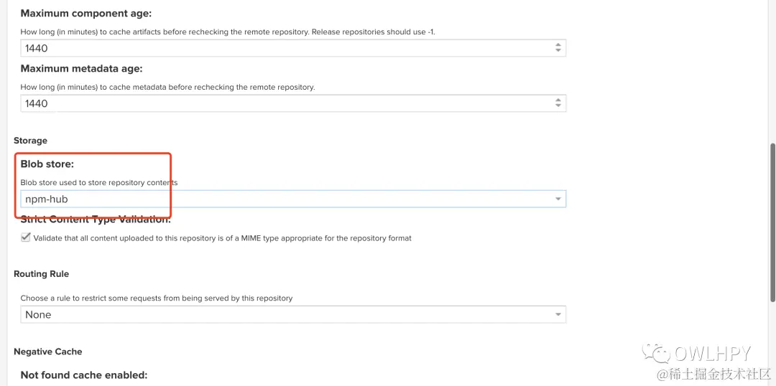
Task: Click the Blob store label
Action: coord(47,164)
